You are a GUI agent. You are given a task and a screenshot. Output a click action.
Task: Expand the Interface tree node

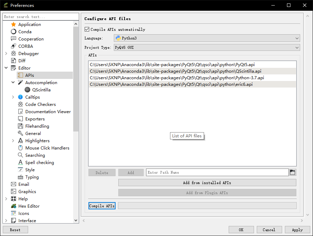coord(6,220)
